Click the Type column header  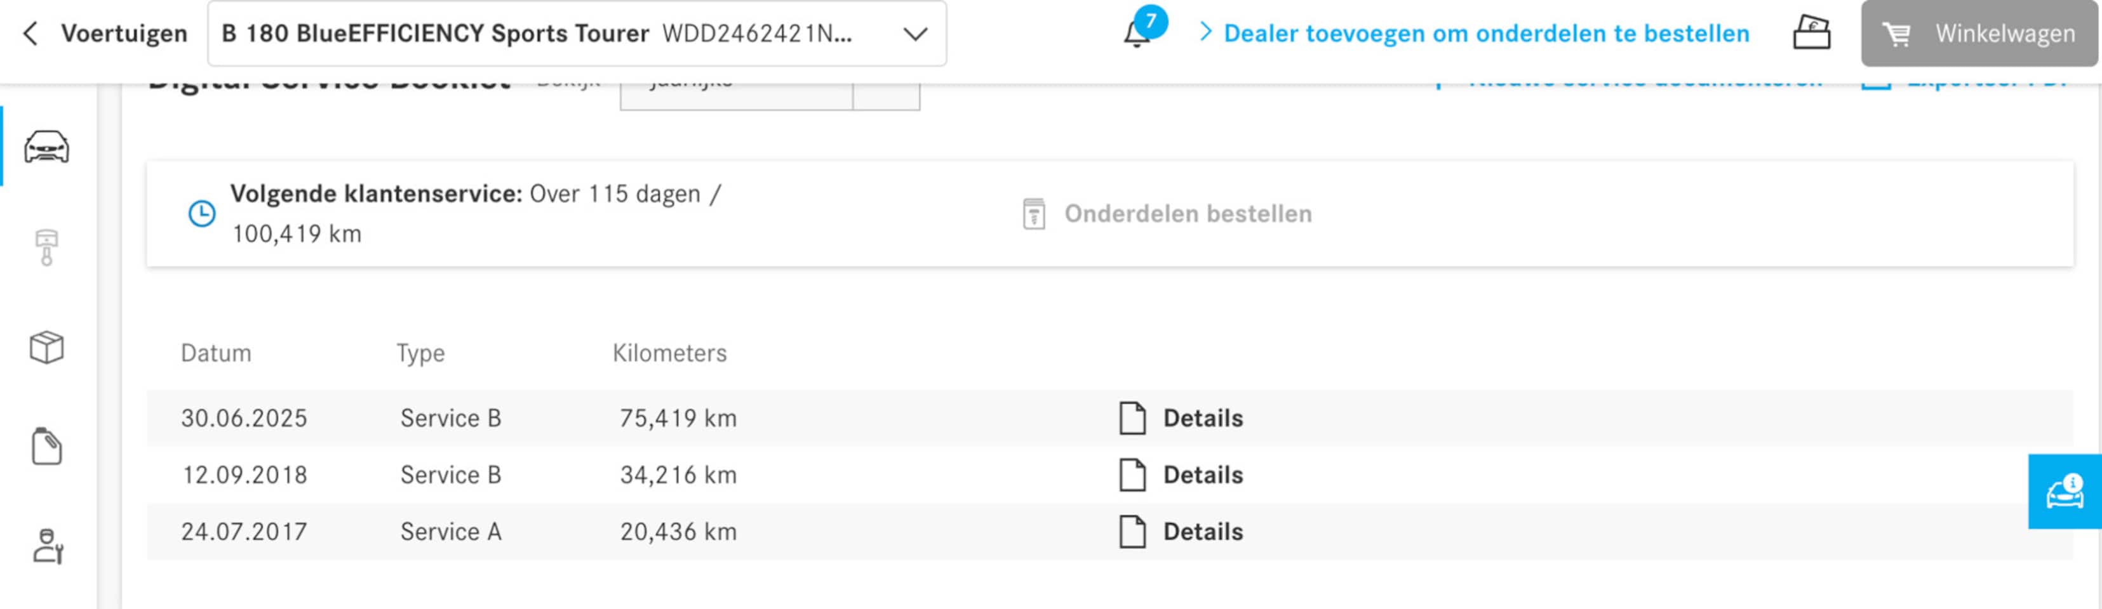tap(420, 353)
